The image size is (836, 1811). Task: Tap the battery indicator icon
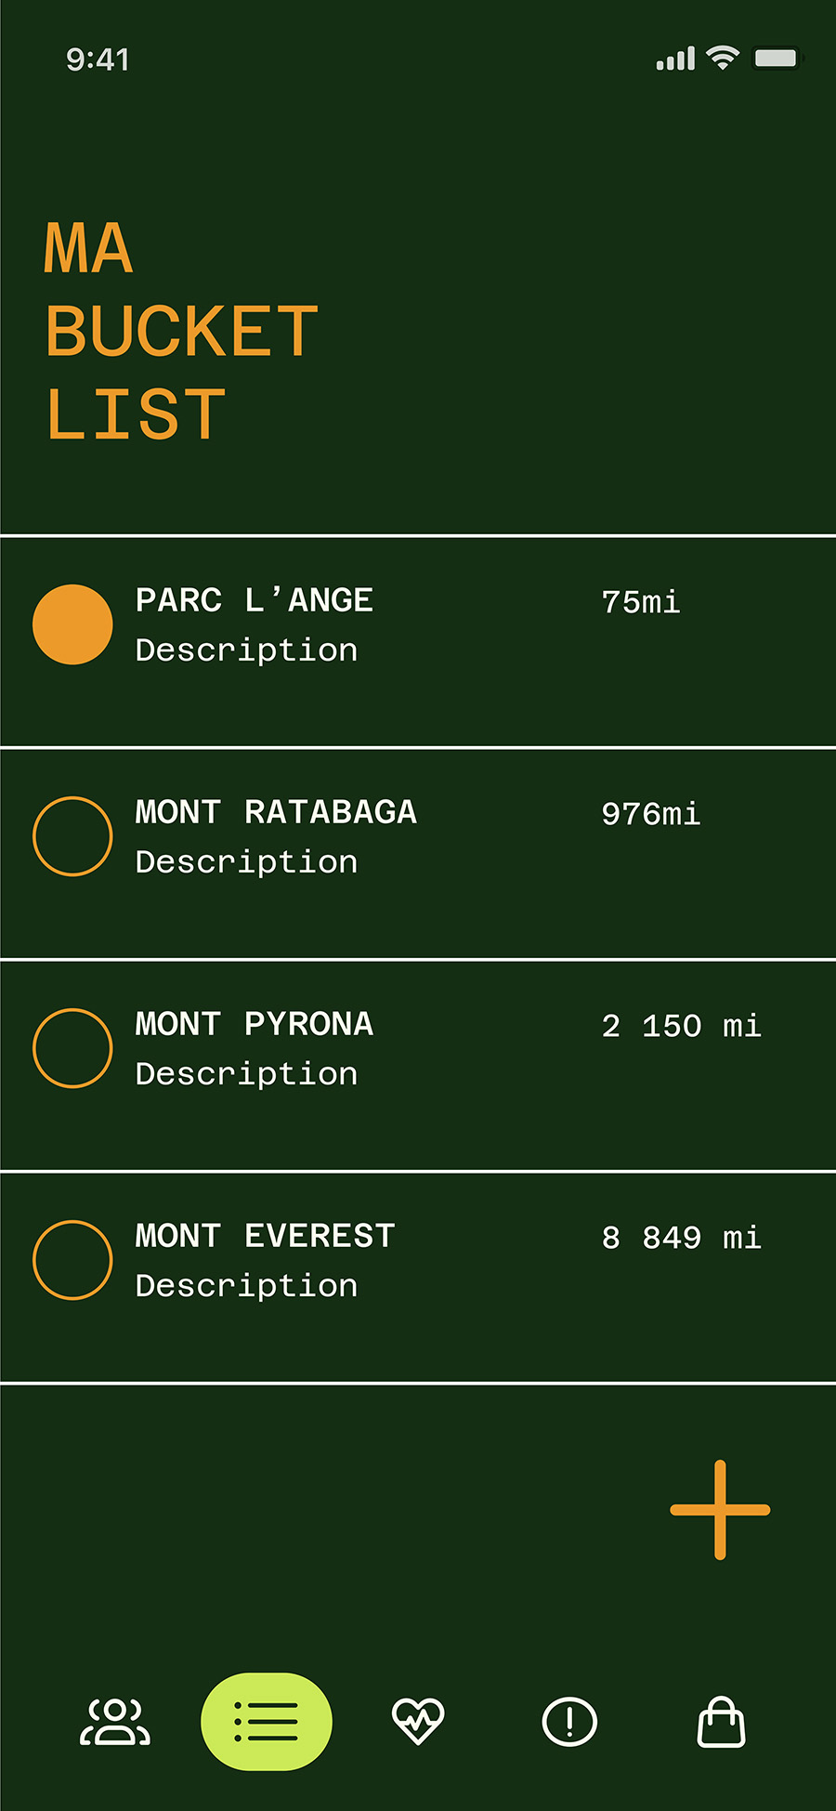(x=777, y=59)
